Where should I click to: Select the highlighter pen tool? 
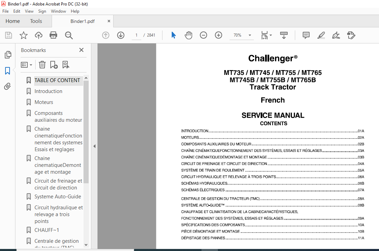(321, 35)
